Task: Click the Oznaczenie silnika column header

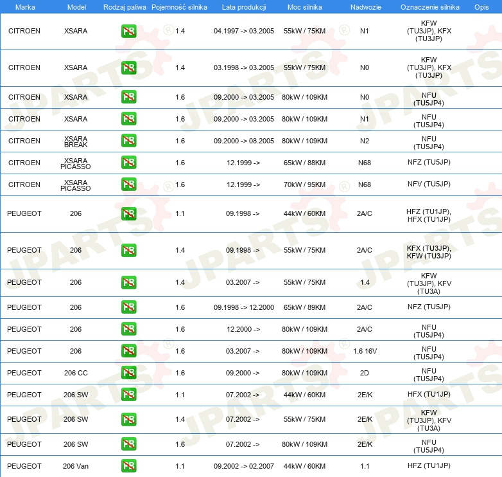Action: (429, 7)
